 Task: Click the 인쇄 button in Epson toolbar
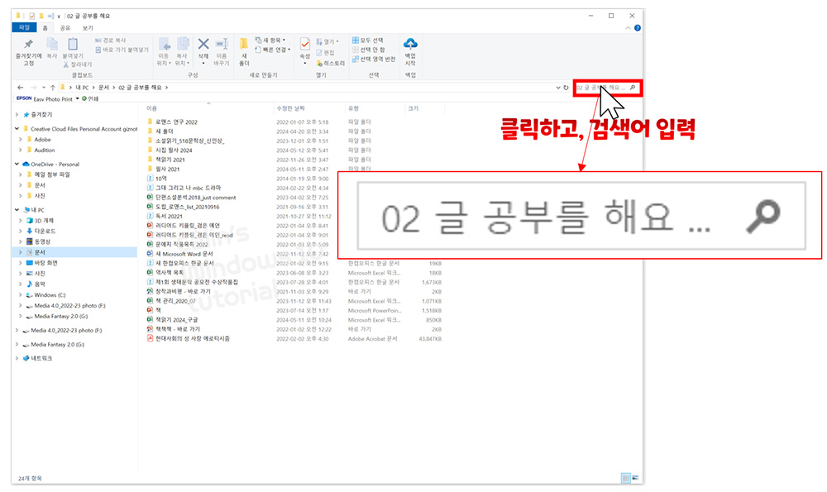coord(91,98)
